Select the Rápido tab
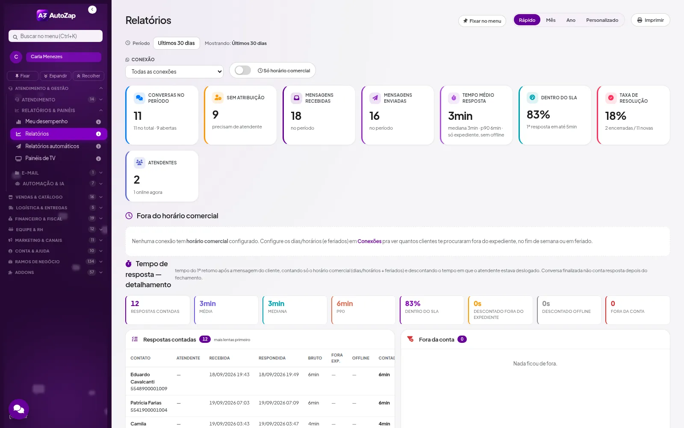The image size is (684, 428). pyautogui.click(x=527, y=20)
